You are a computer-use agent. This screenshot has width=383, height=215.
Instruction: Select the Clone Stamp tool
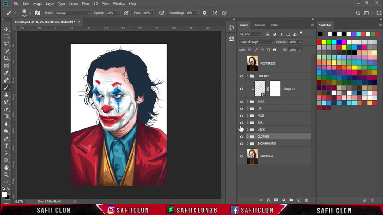[6, 95]
